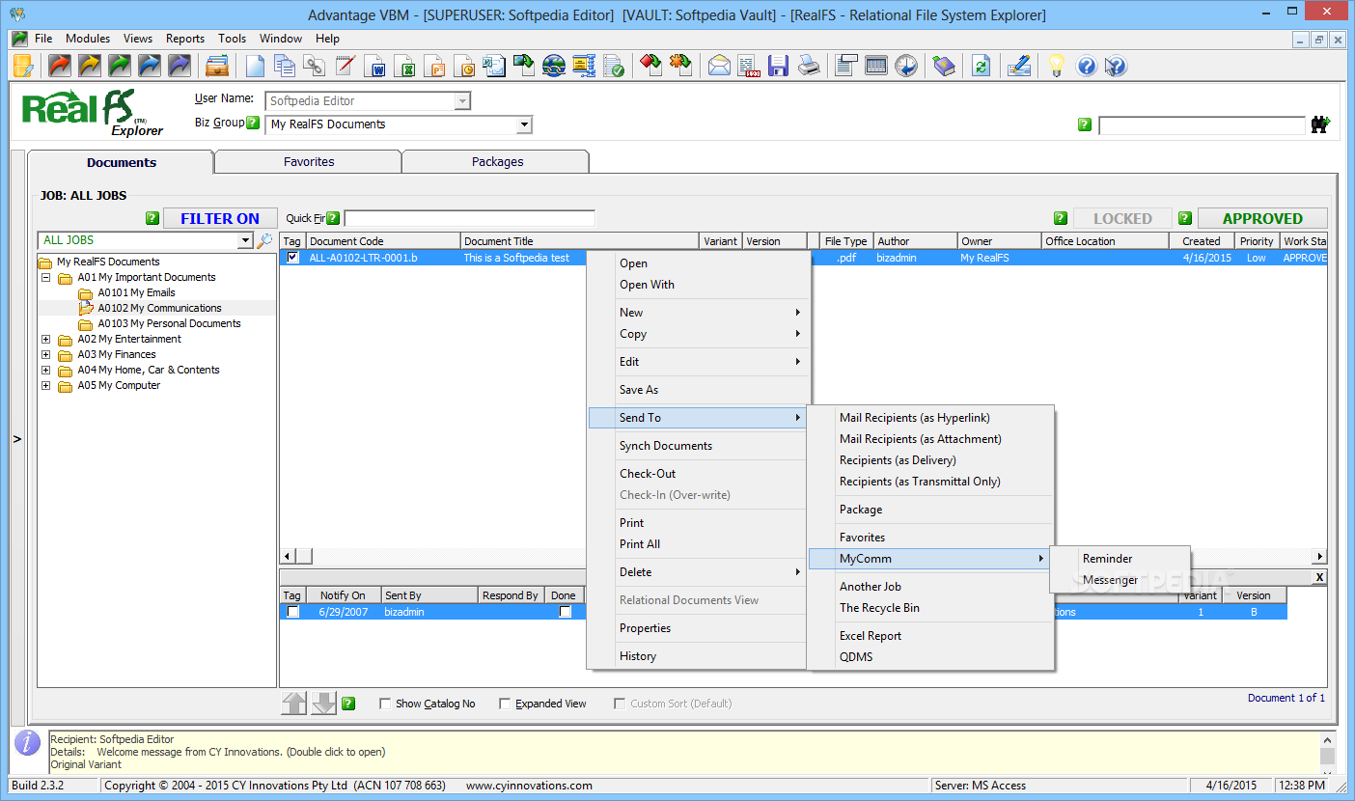Screen dimensions: 1355x801
Task: Click the Quick Find input field
Action: tap(469, 218)
